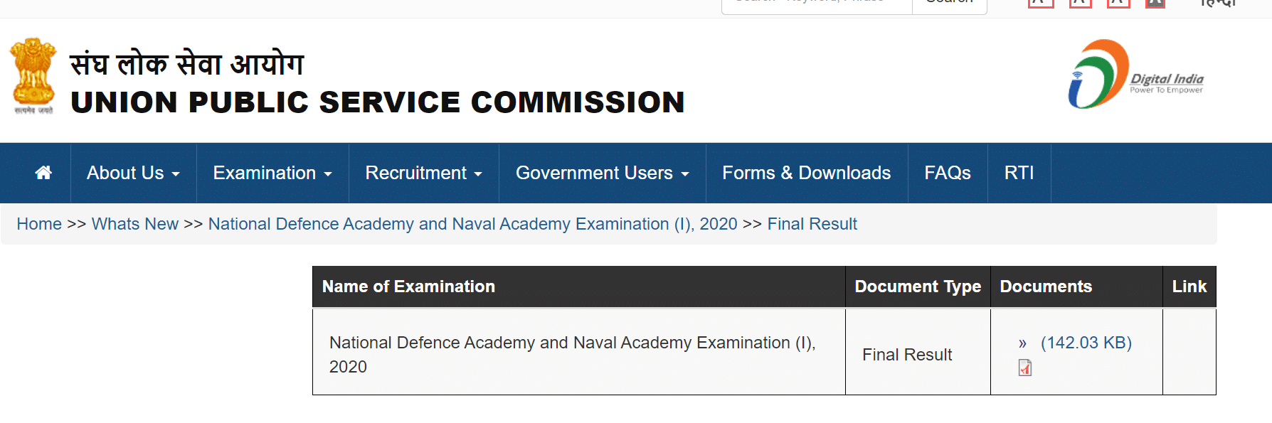Open the RTI menu item
The height and width of the screenshot is (423, 1272).
click(1019, 173)
